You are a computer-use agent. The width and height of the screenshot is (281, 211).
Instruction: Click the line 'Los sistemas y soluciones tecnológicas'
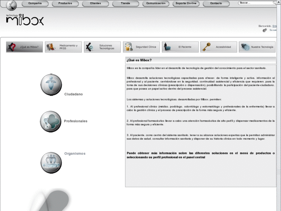[x=174, y=99]
